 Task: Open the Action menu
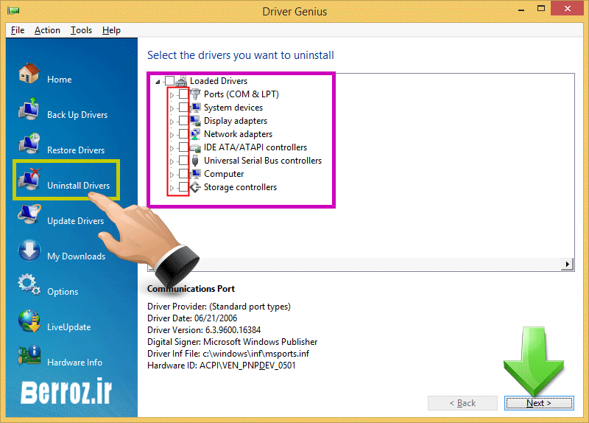tap(47, 30)
